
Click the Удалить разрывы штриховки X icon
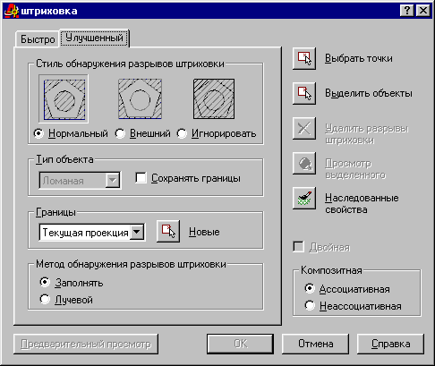(x=304, y=129)
